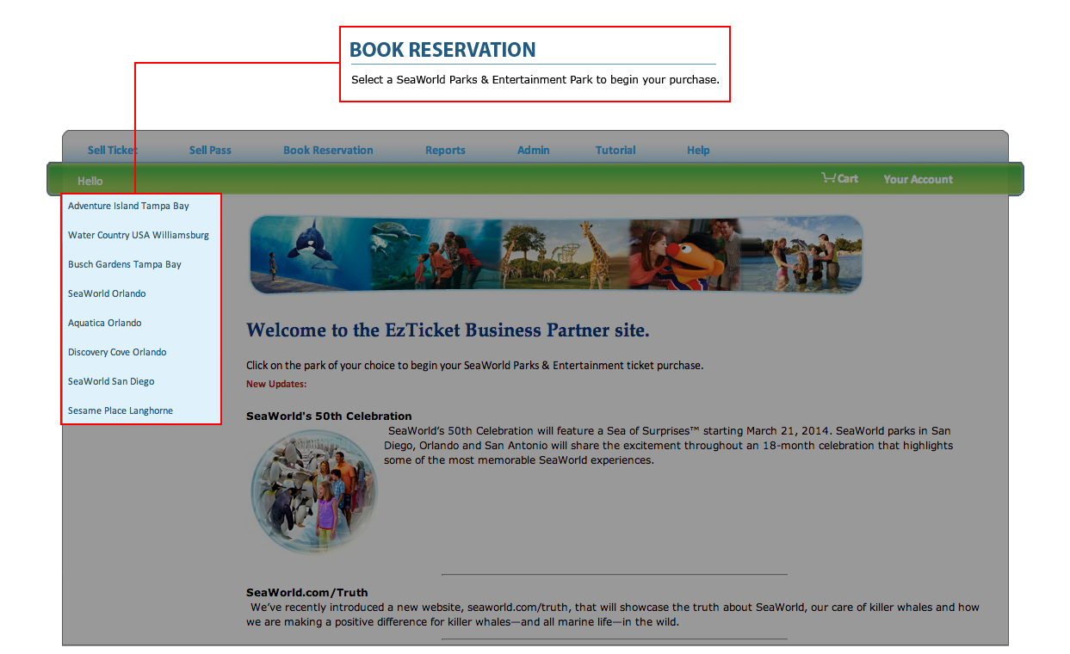This screenshot has height=654, width=1070.
Task: Select SeaWorld San Diego park
Action: 111,381
